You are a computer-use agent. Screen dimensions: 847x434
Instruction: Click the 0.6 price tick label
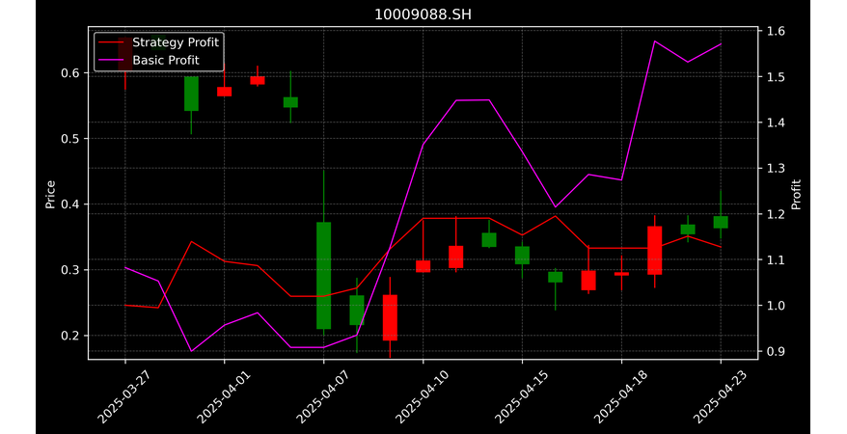tap(70, 73)
